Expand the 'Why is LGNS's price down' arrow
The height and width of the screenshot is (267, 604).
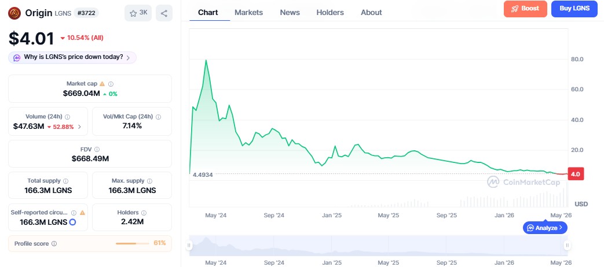tap(129, 58)
